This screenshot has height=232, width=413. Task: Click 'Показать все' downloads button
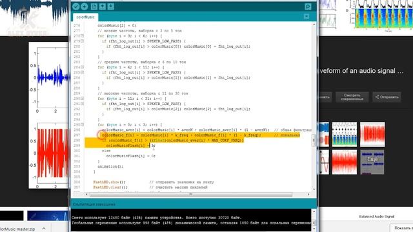pyautogui.click(x=402, y=228)
